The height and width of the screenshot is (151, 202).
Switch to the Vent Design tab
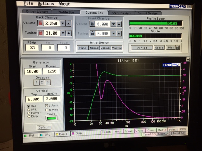tap(121, 13)
